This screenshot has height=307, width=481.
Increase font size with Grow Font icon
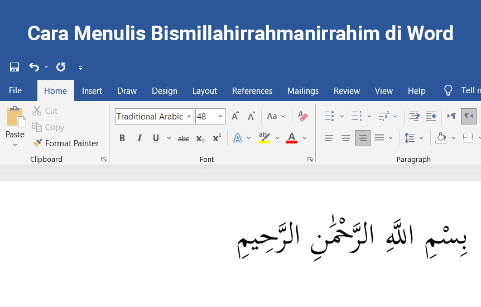pos(235,116)
